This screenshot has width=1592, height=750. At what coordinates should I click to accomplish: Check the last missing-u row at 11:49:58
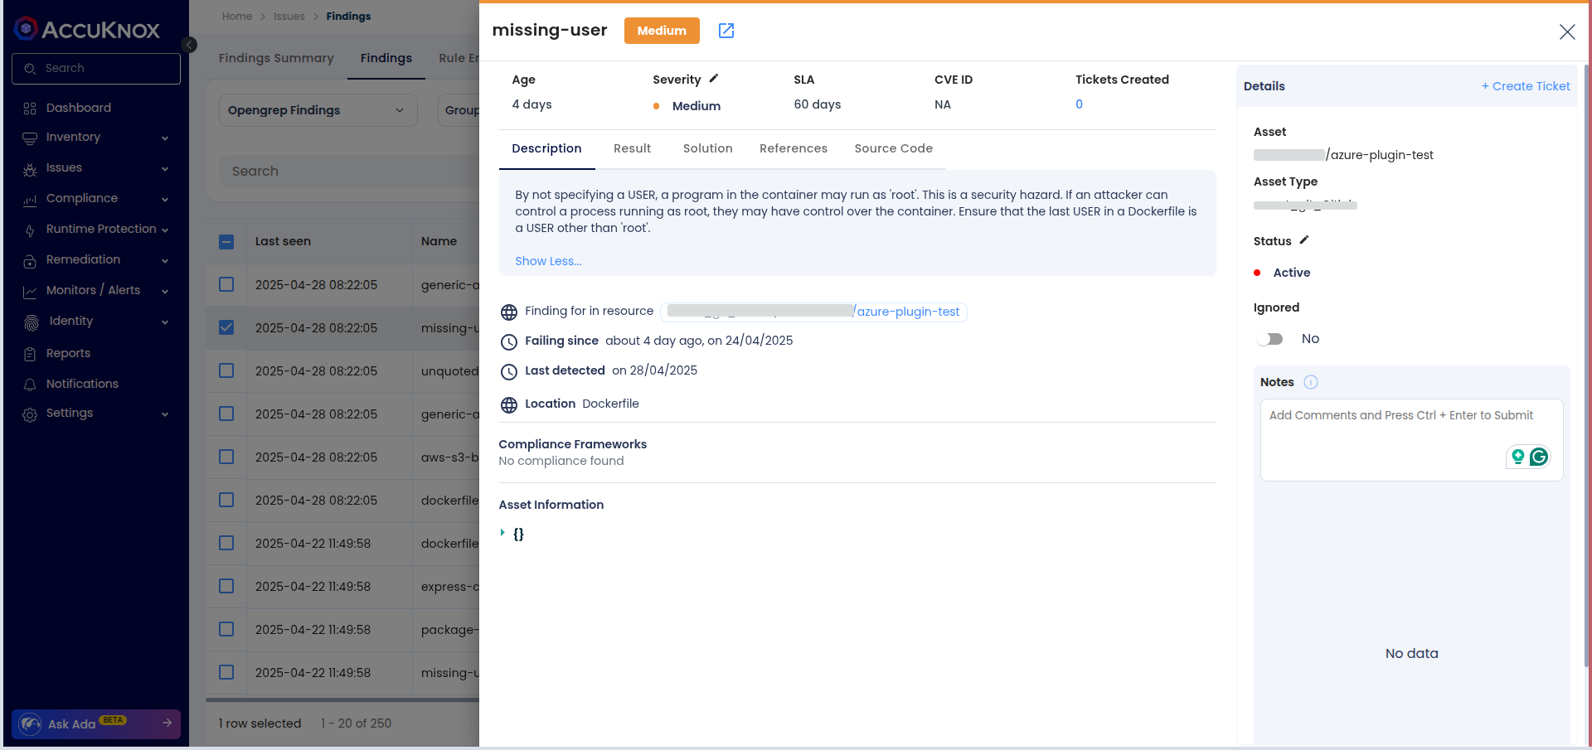226,672
